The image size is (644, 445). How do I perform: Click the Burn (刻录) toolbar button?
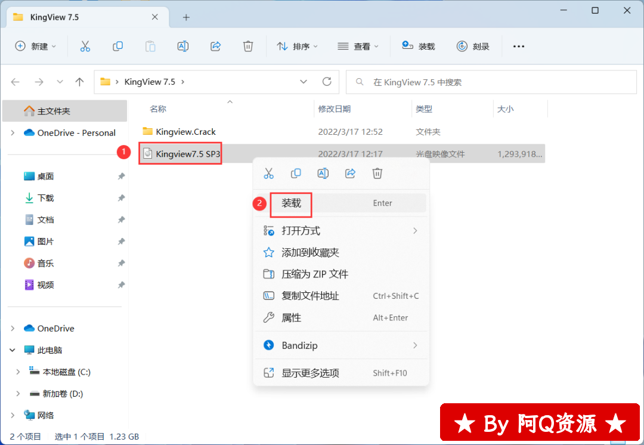[473, 46]
